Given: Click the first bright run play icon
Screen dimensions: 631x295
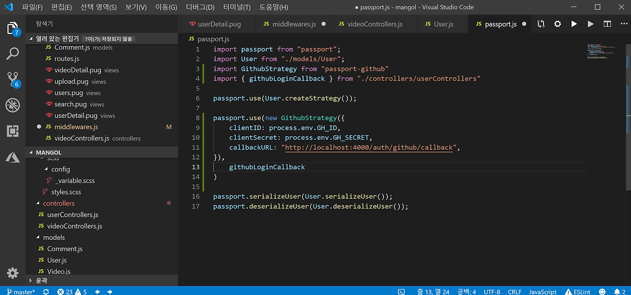Looking at the screenshot, I should (574, 24).
